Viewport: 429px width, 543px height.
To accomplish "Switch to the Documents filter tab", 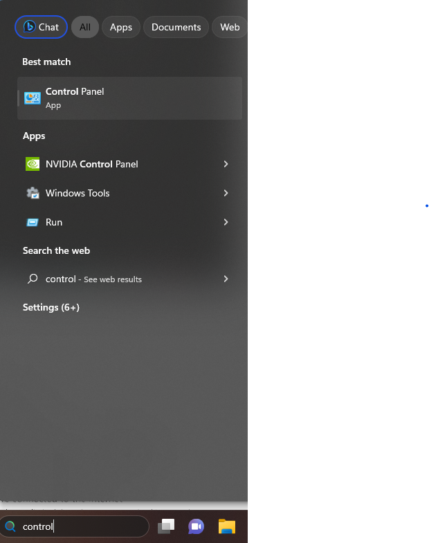I will pos(176,27).
